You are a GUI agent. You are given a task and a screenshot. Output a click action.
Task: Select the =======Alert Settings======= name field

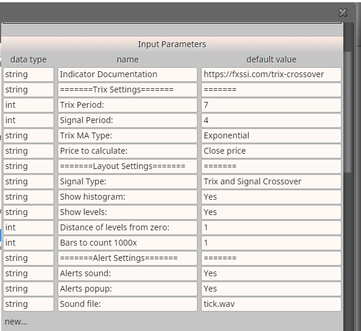pyautogui.click(x=128, y=258)
